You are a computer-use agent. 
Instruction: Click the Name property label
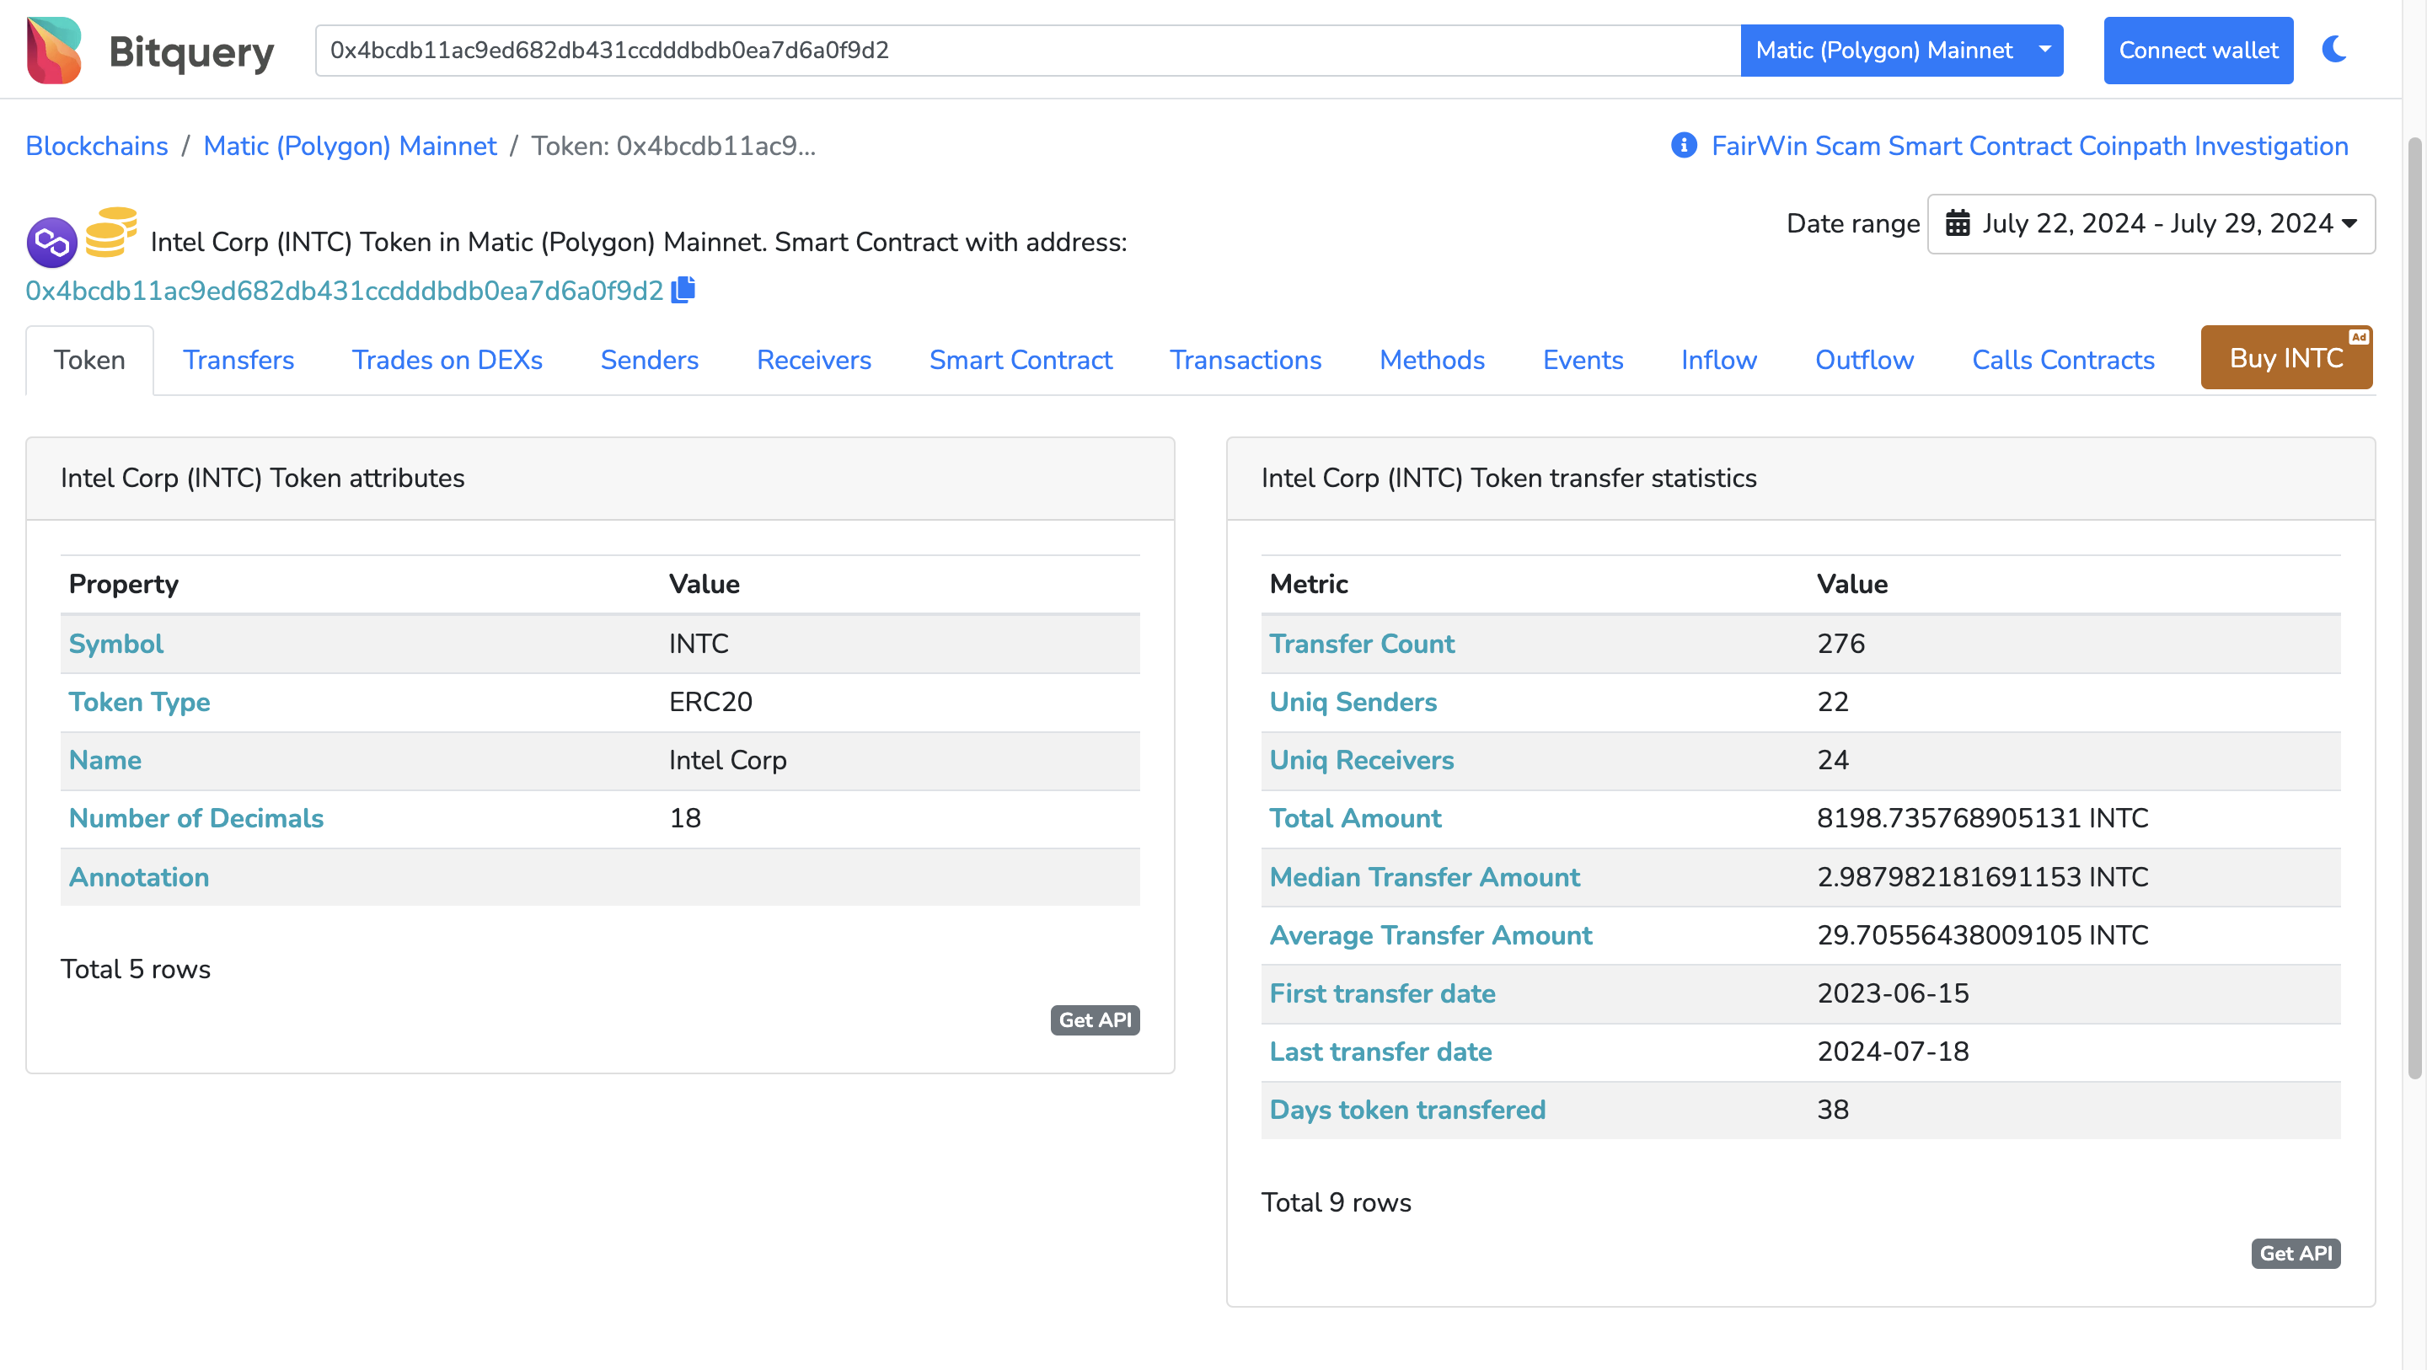pos(104,759)
